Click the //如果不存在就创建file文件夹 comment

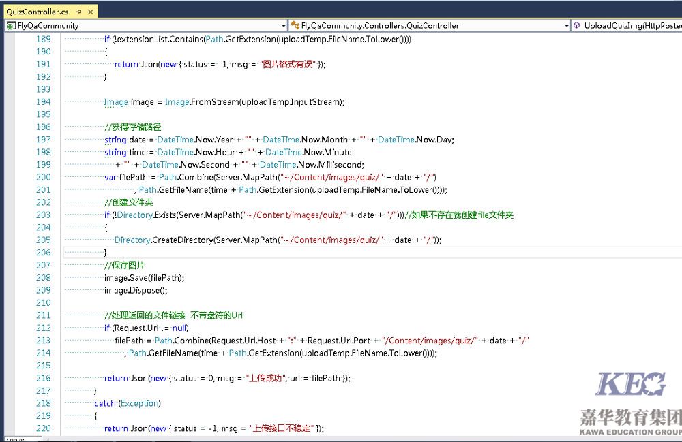point(459,215)
